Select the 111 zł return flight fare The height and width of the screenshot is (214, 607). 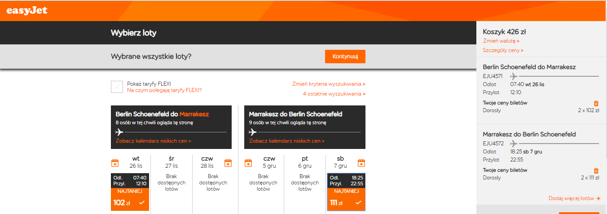(x=346, y=203)
